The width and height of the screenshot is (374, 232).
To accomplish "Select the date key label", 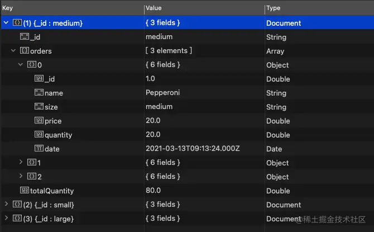I will [x=52, y=149].
